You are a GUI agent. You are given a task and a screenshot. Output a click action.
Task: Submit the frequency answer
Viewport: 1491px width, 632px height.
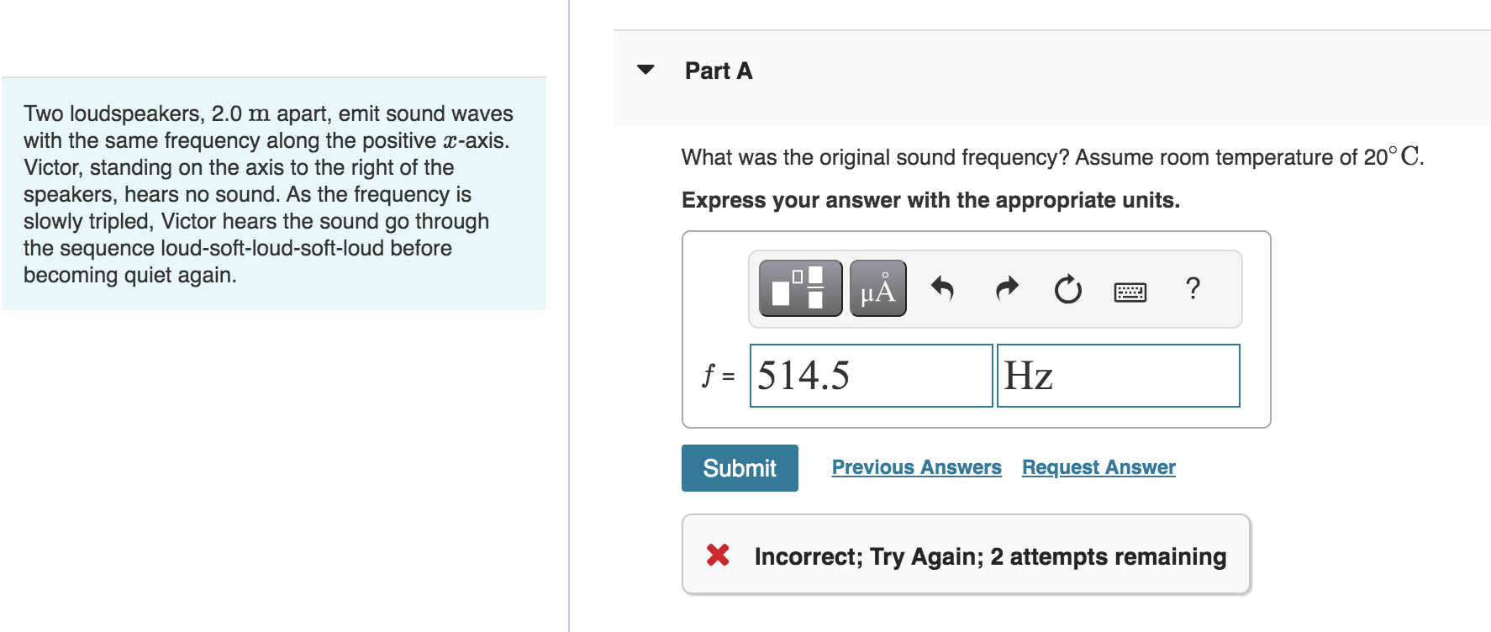tap(739, 468)
